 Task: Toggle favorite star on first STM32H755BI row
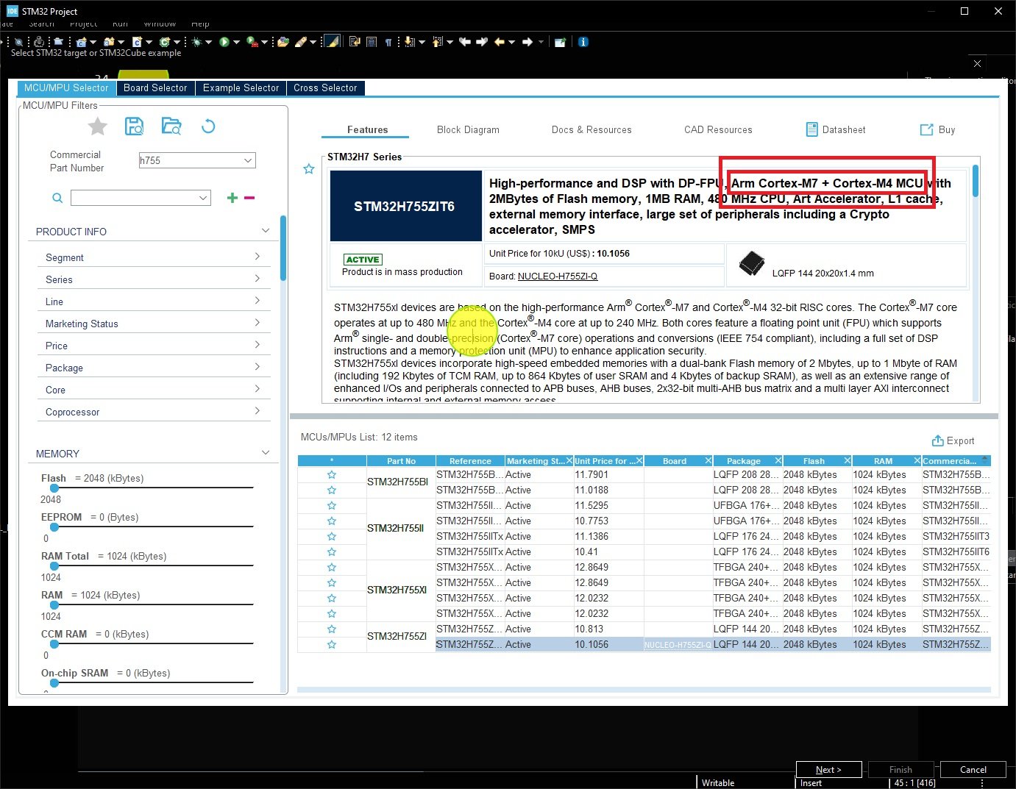click(332, 475)
